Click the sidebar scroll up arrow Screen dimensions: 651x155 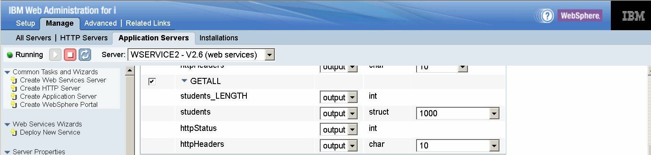tap(130, 71)
